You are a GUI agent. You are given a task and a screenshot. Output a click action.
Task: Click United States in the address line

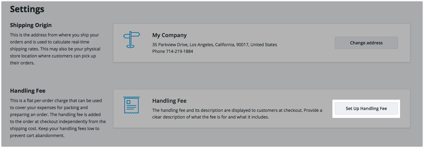[264, 45]
